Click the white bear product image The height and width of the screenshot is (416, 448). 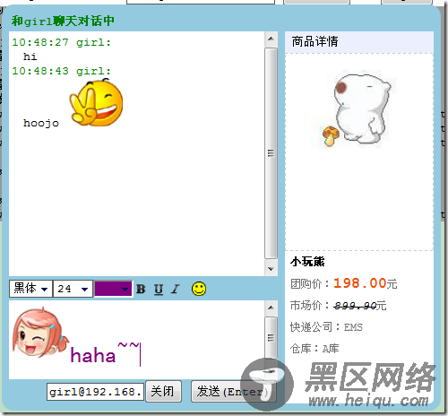click(x=357, y=109)
